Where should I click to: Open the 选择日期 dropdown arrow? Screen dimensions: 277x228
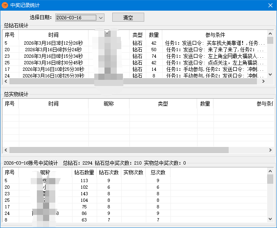101,18
